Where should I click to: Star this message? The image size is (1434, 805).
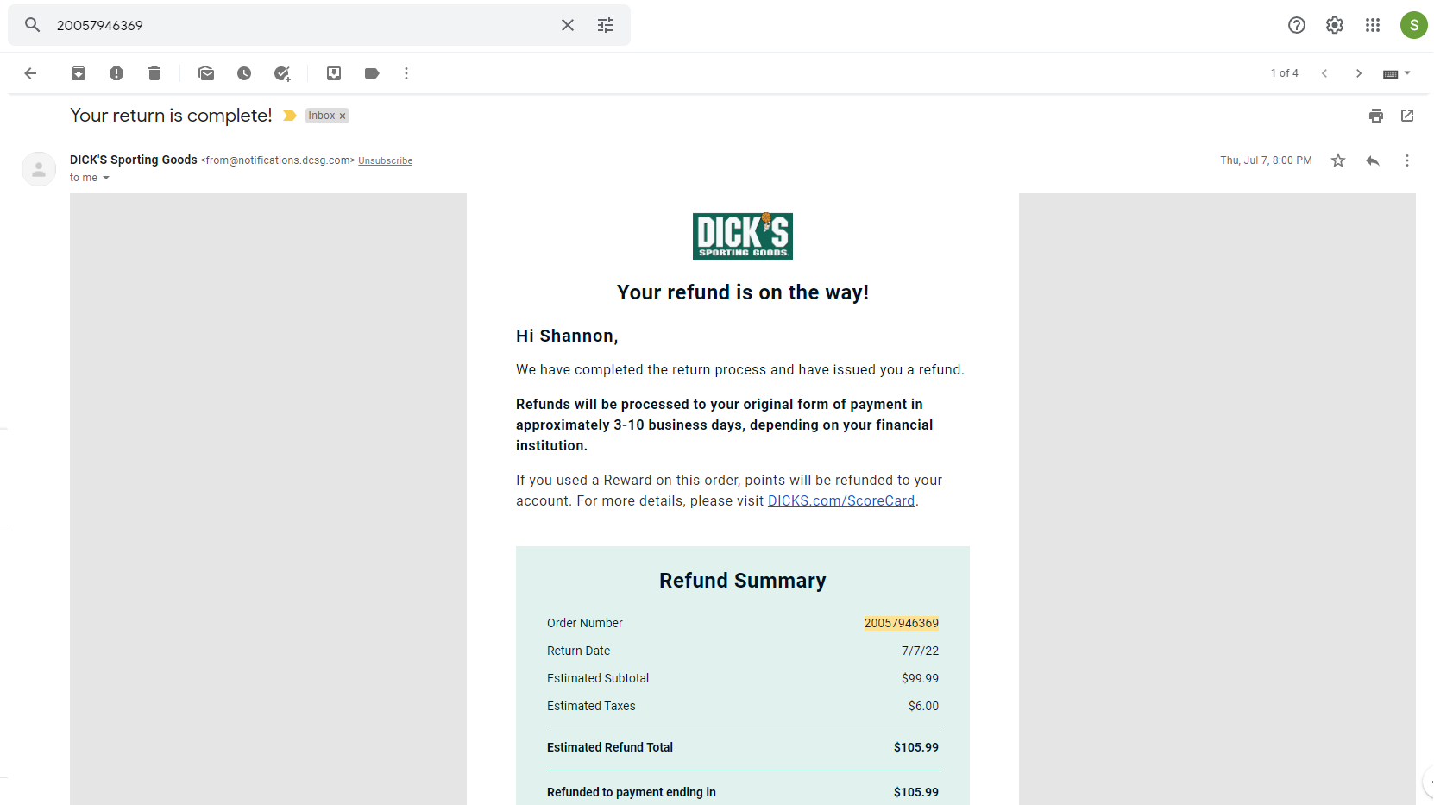1338,160
